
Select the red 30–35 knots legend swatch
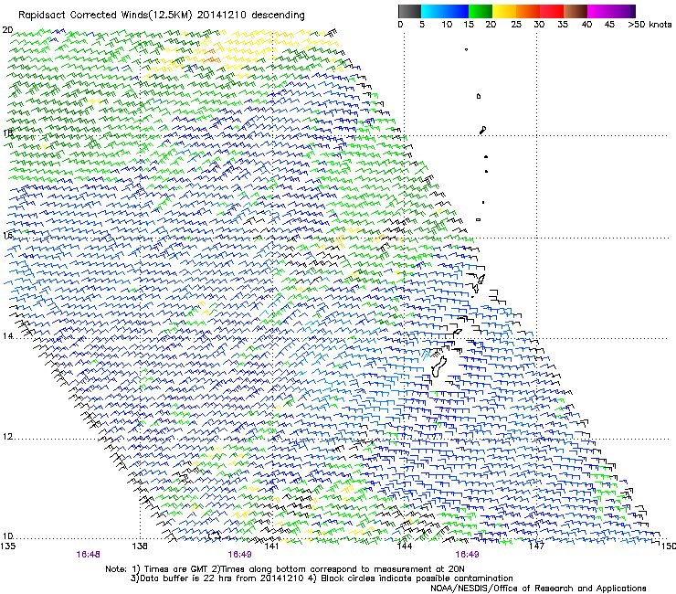click(x=552, y=11)
